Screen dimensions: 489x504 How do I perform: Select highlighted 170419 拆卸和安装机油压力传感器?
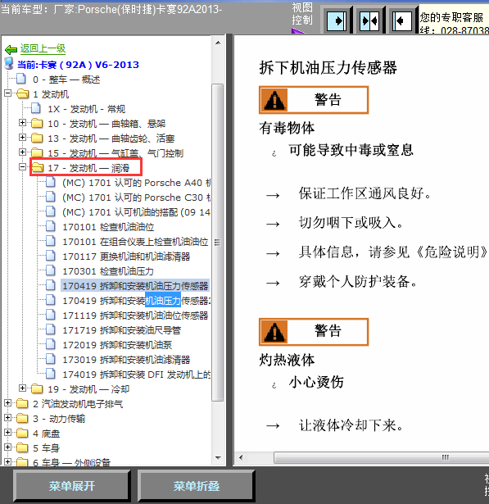[135, 286]
